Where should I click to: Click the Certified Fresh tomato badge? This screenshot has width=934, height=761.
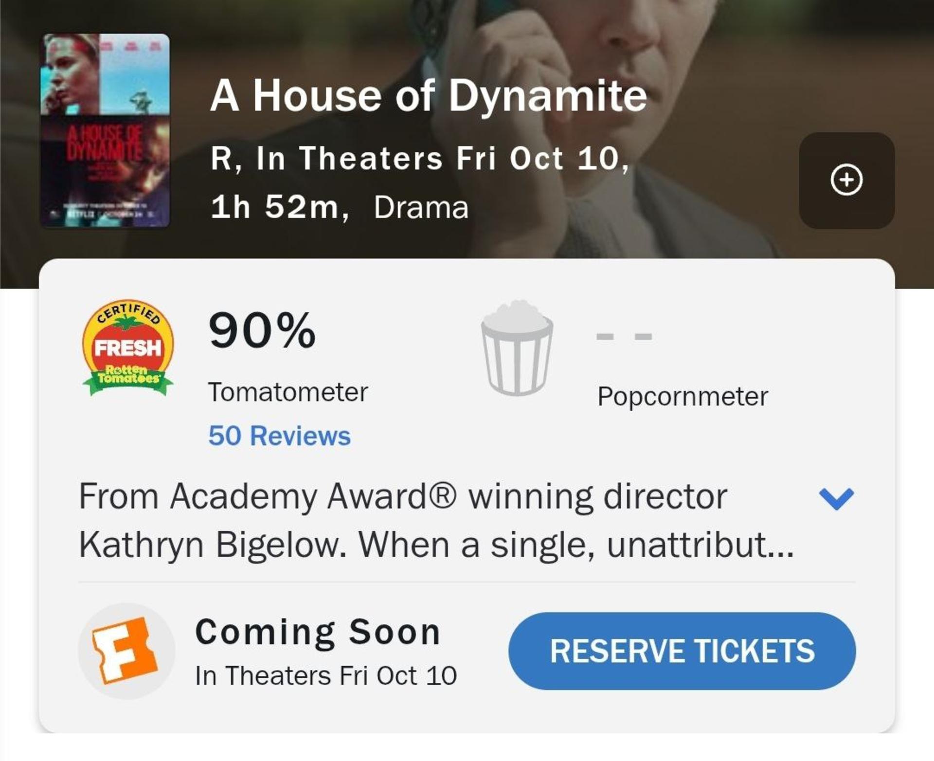pos(128,347)
